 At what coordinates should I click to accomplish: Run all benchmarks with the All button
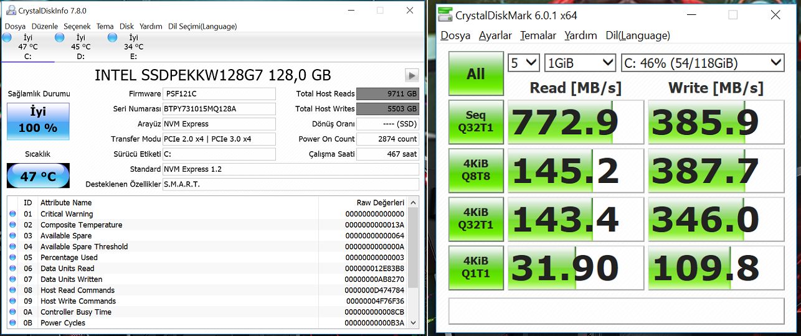pos(476,73)
